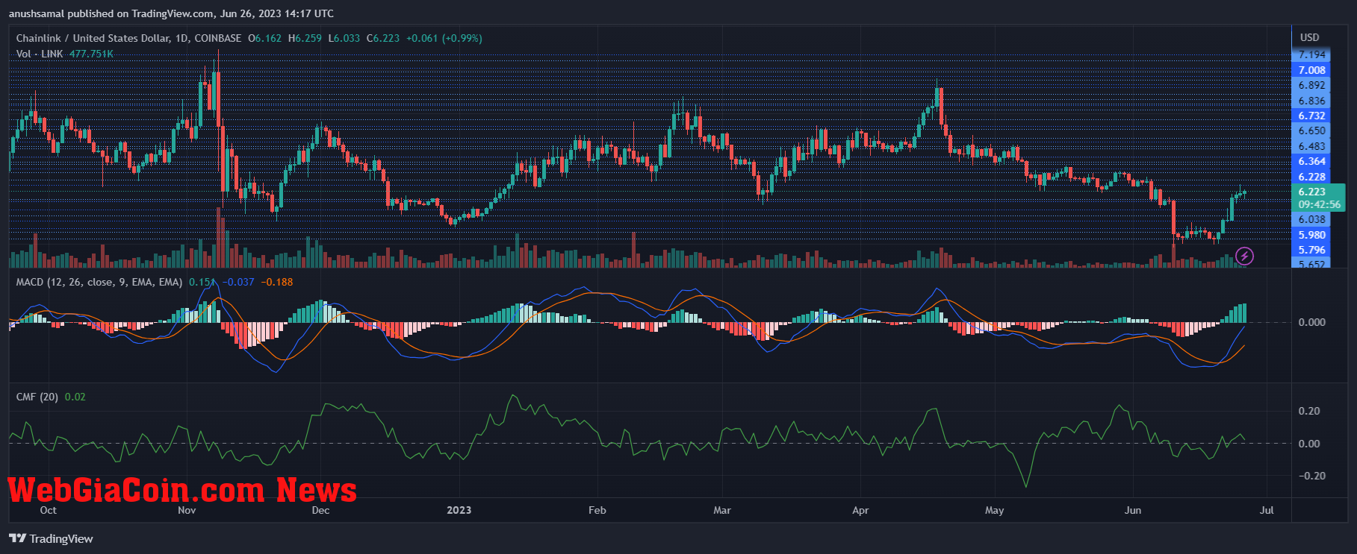The image size is (1357, 554).
Task: Click the 09:42:56 countdown timer
Action: click(1319, 204)
